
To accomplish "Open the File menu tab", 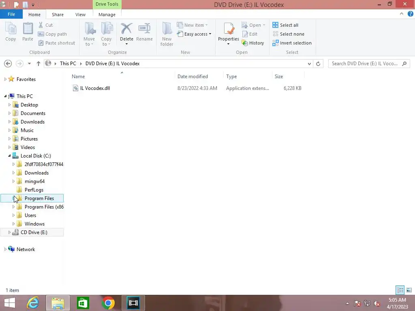I will point(11,14).
